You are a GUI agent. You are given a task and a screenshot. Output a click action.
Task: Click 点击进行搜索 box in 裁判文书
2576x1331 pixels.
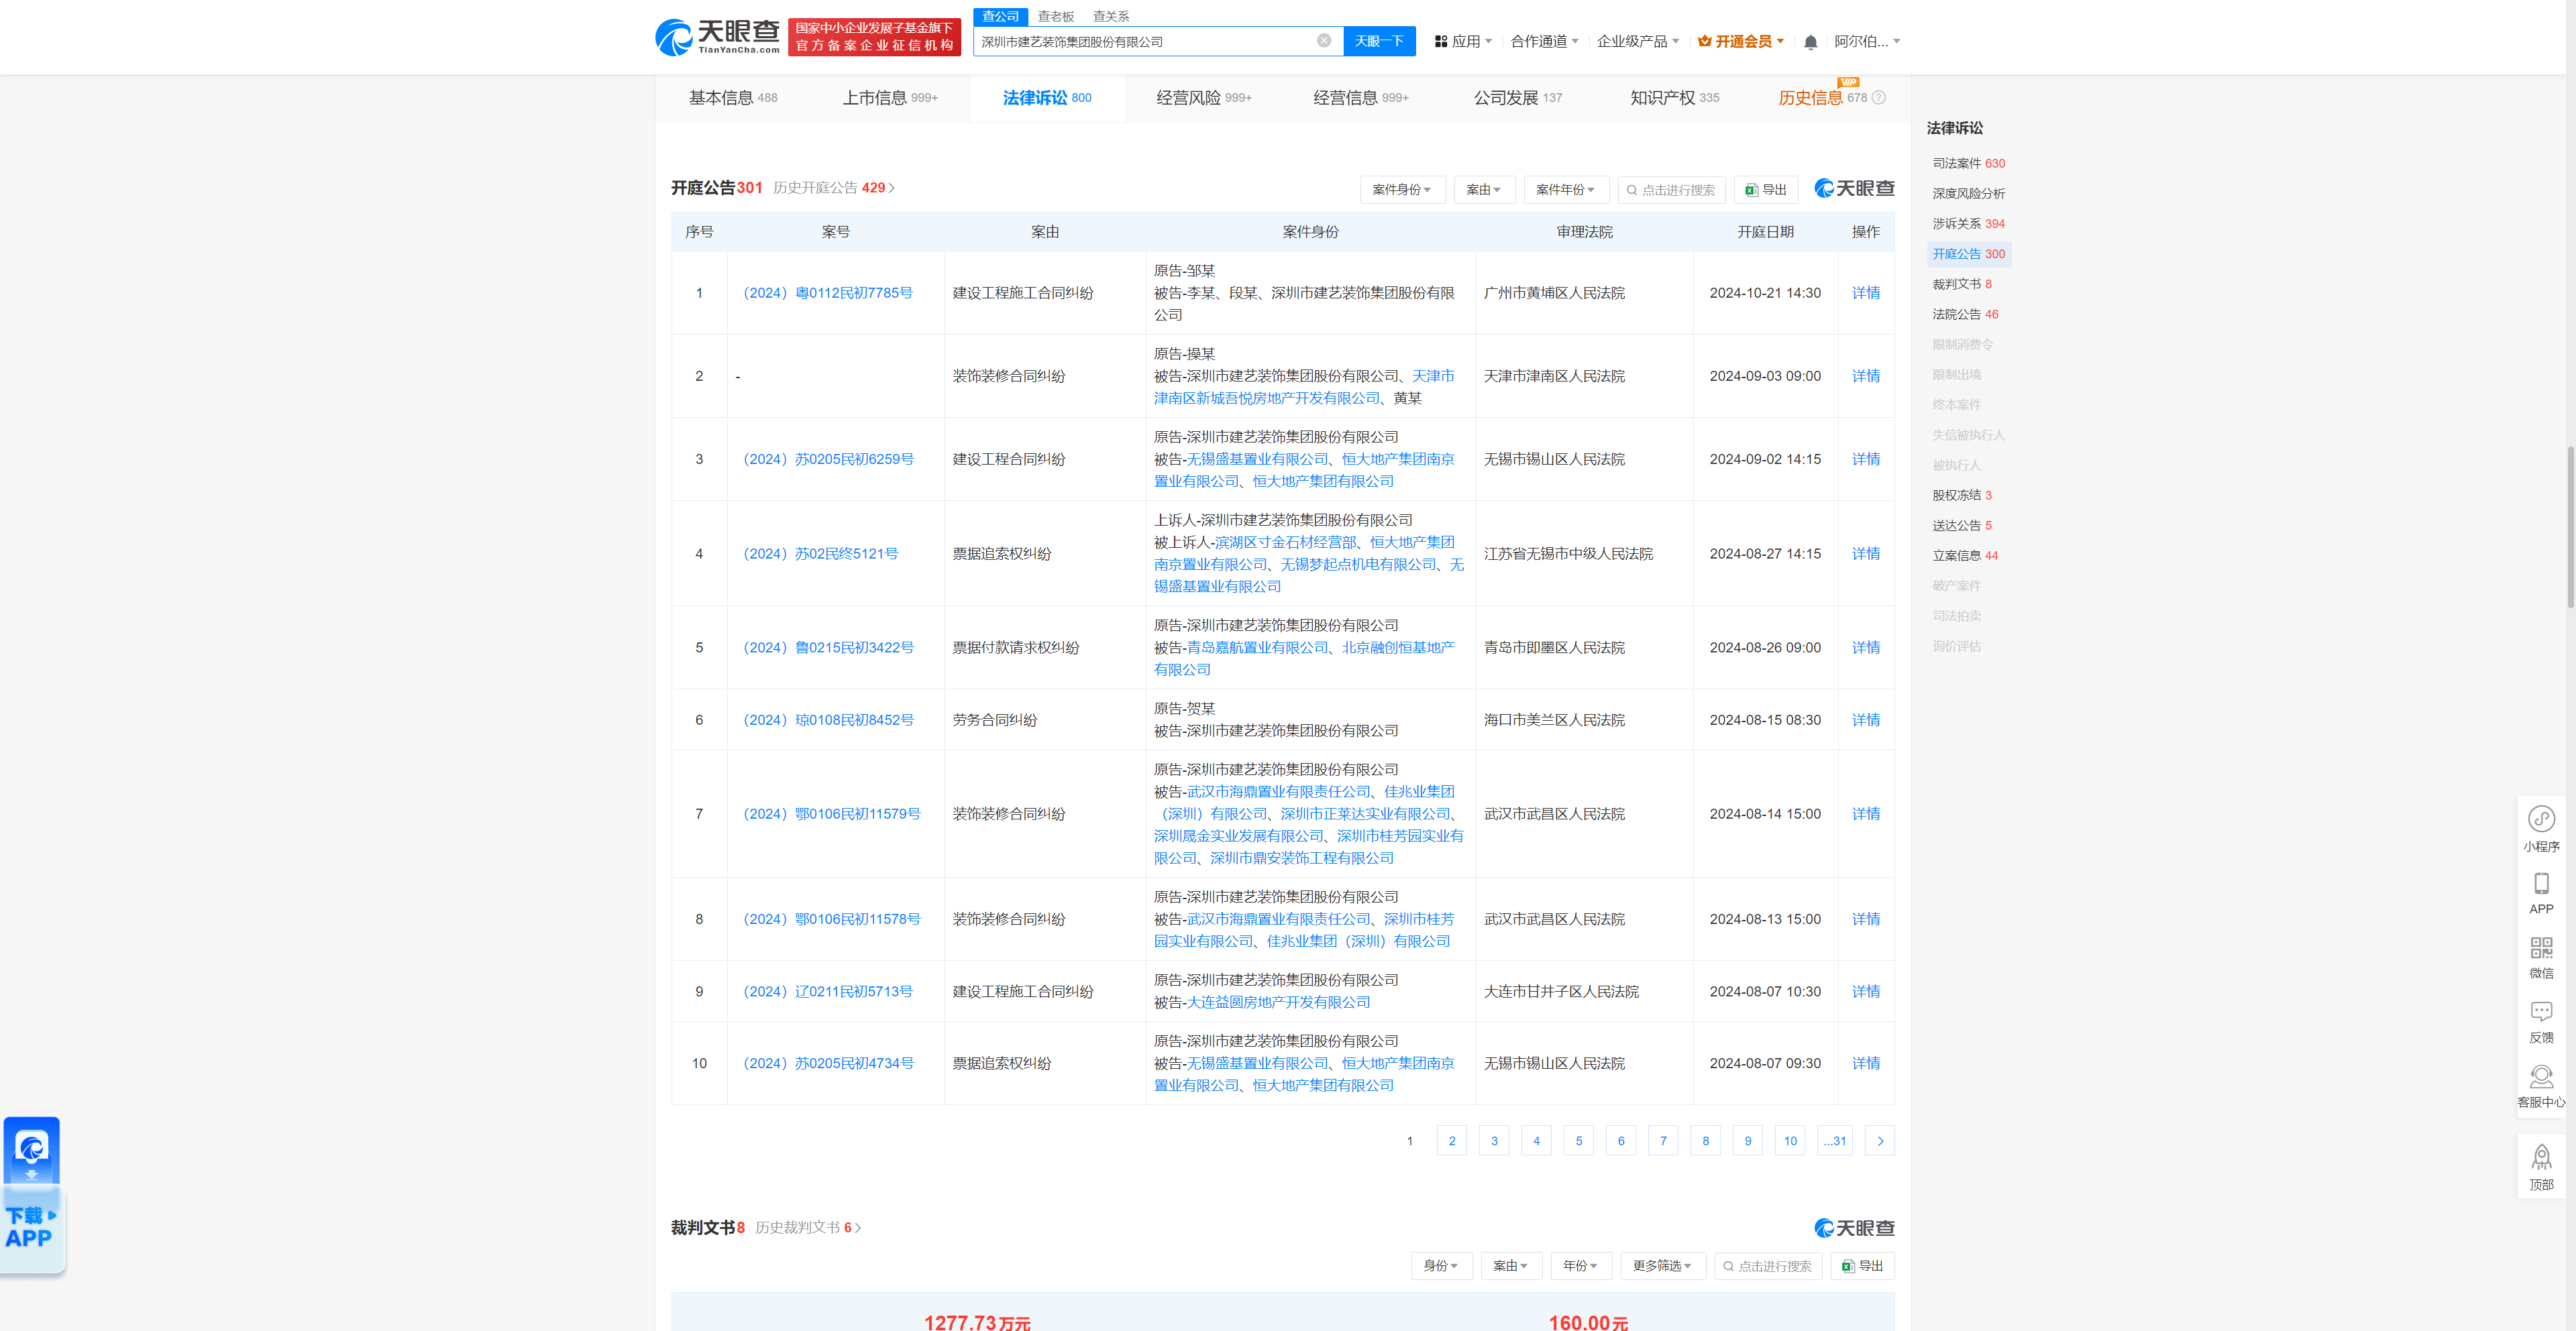(x=1768, y=1266)
